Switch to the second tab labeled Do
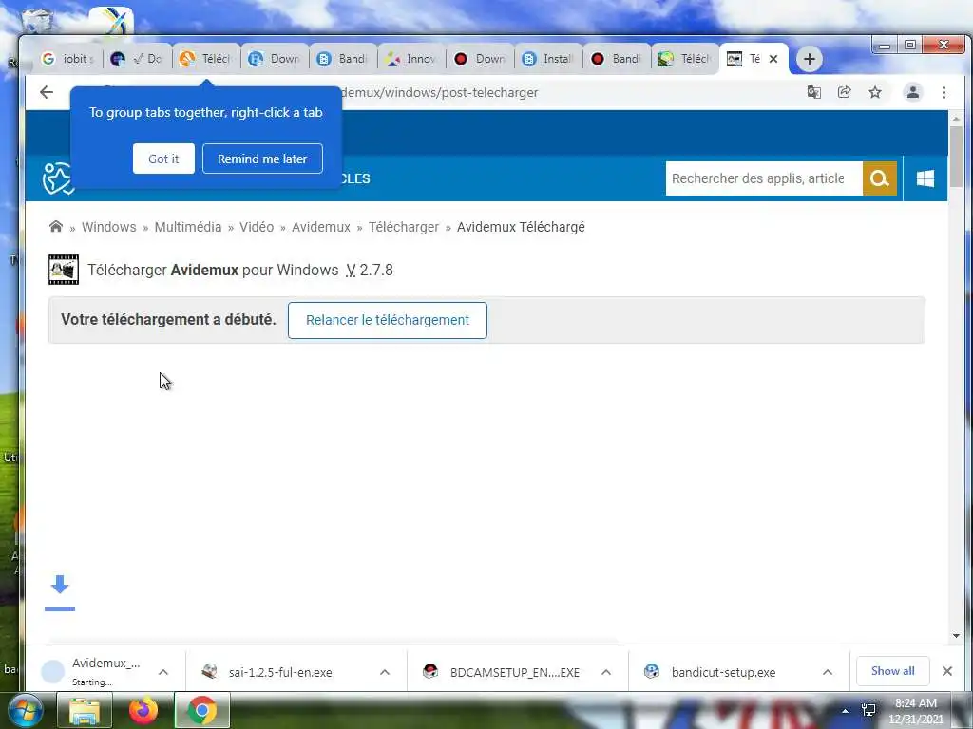 [138, 59]
